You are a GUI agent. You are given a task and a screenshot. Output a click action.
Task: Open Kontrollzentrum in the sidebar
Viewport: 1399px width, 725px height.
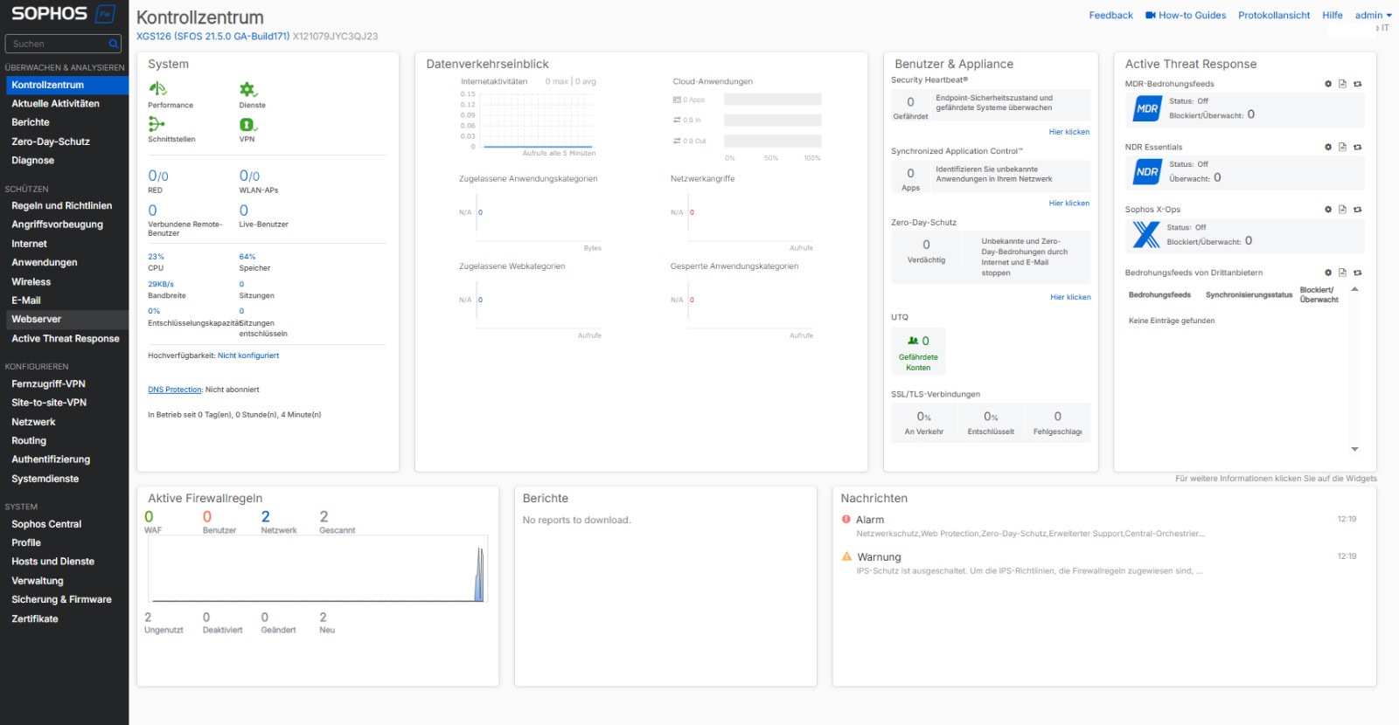point(66,86)
